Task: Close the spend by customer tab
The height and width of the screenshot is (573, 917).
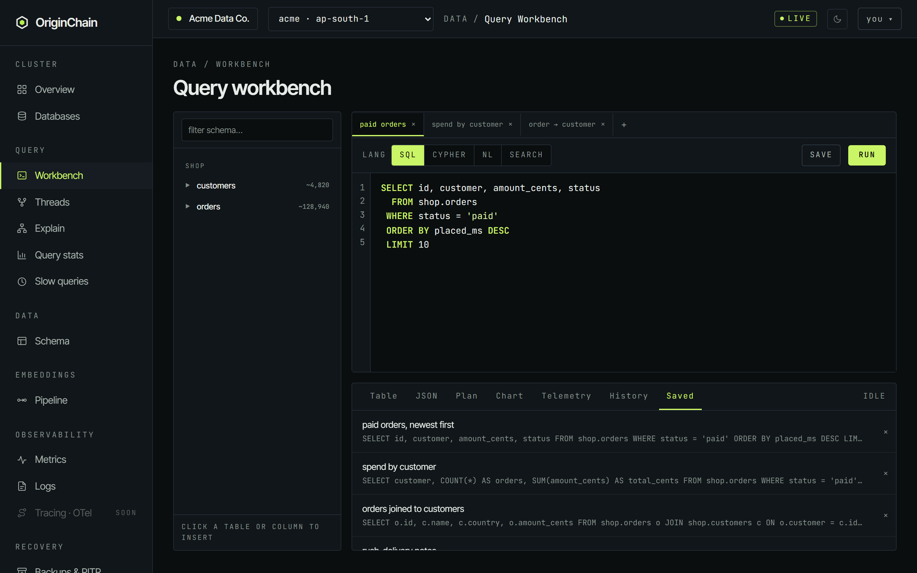Action: (510, 124)
